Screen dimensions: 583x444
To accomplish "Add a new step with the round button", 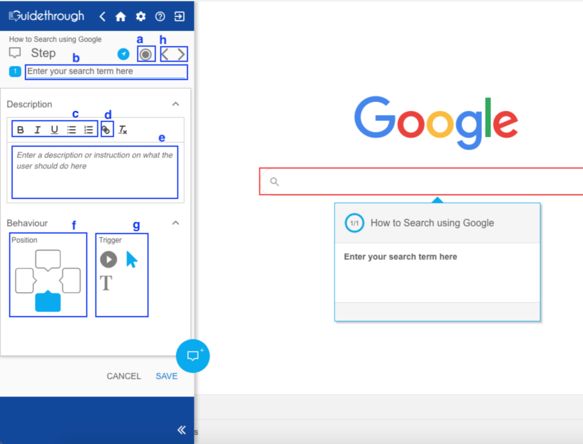I will [192, 356].
